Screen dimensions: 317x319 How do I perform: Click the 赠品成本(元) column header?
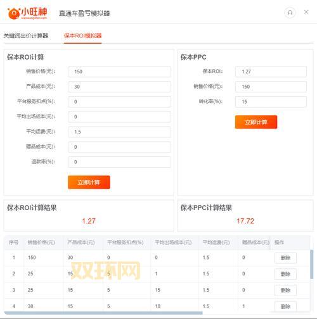coord(256,242)
